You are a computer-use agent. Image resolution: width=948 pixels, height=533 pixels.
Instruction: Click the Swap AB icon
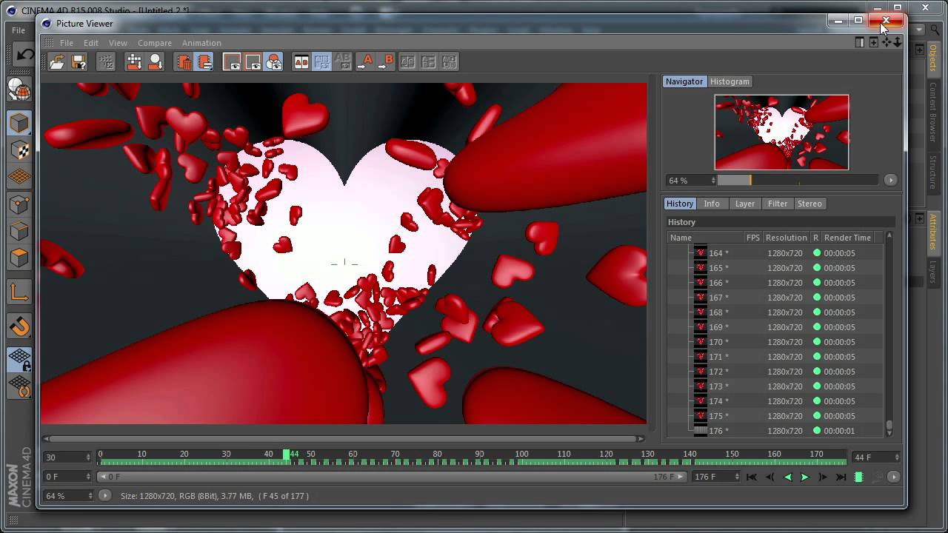[343, 62]
